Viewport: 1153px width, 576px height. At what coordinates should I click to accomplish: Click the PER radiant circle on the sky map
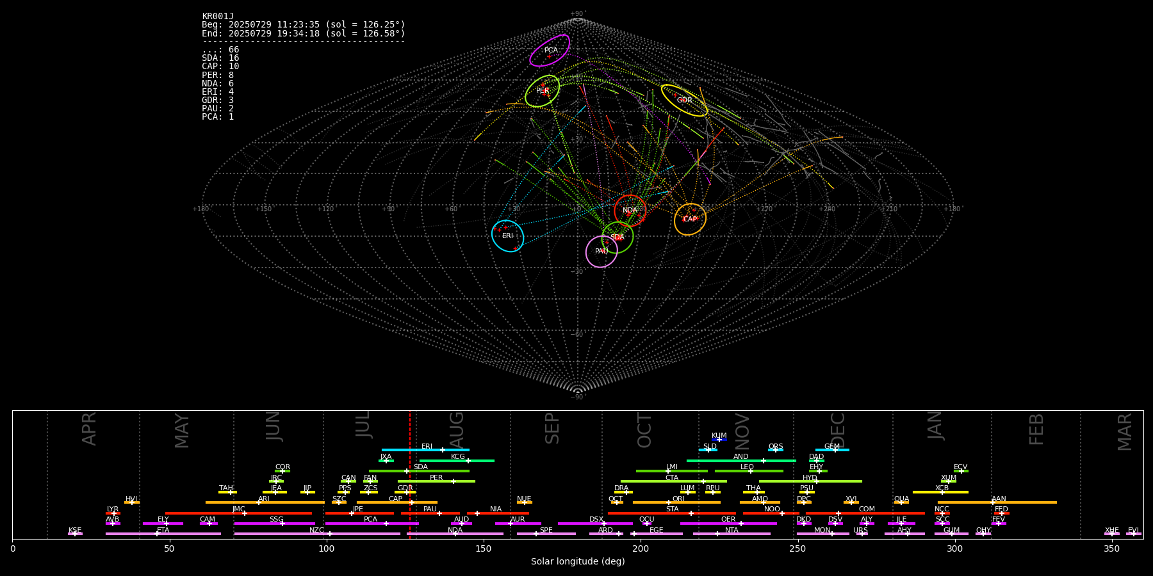(x=543, y=91)
